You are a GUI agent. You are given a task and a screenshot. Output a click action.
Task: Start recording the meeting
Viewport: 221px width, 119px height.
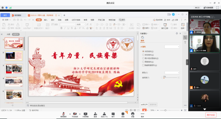(123, 114)
